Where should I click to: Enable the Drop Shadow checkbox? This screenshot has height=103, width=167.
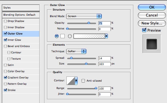5,21
